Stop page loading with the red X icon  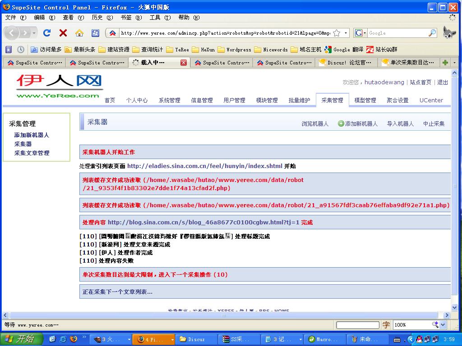pos(63,32)
